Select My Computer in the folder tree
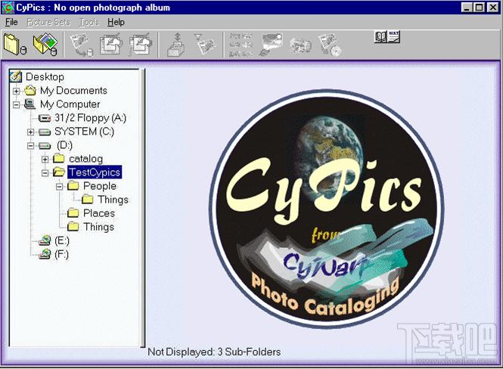Screen dimensions: 503x369 [70, 104]
